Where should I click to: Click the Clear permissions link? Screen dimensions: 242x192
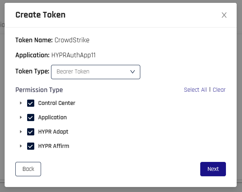[x=219, y=90]
